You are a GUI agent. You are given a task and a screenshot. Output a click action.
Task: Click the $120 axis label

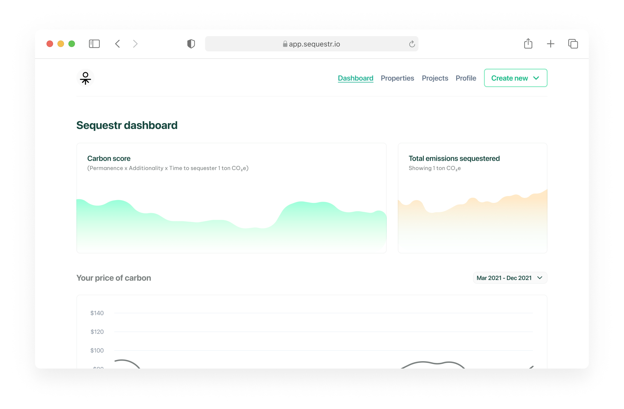97,332
